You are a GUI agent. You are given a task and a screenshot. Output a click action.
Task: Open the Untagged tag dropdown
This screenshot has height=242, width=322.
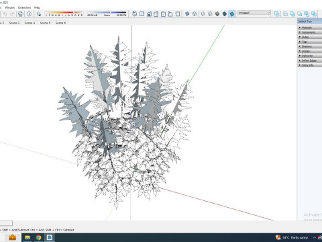(x=254, y=13)
